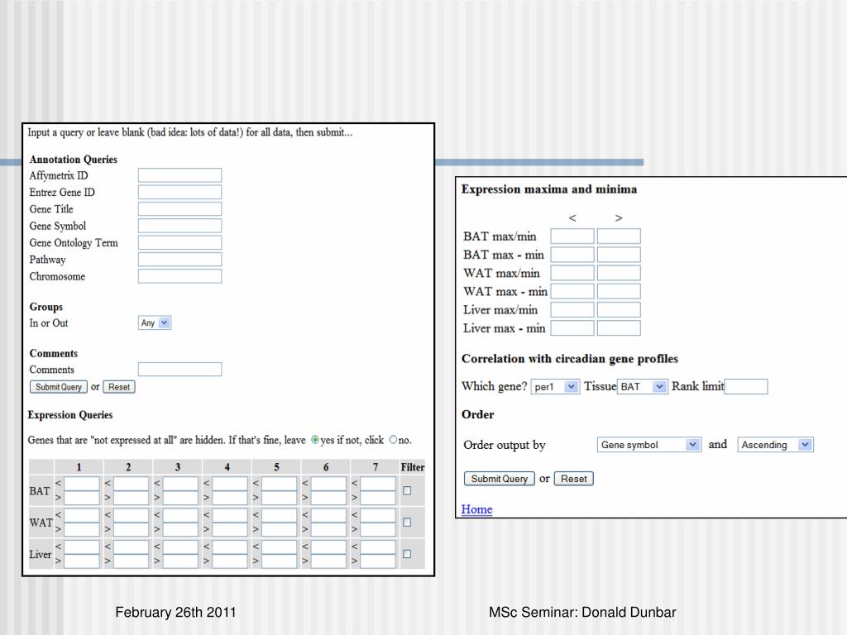Click the Gene Symbol input field
The height and width of the screenshot is (635, 847).
click(179, 226)
